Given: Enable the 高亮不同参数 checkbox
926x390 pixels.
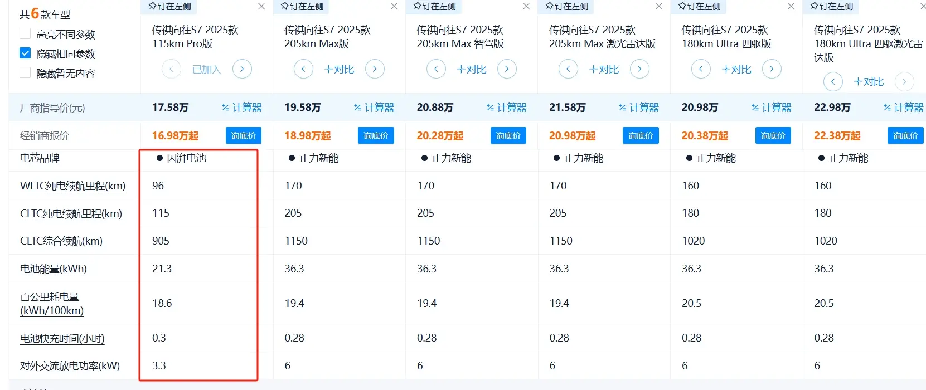Looking at the screenshot, I should click(x=25, y=33).
